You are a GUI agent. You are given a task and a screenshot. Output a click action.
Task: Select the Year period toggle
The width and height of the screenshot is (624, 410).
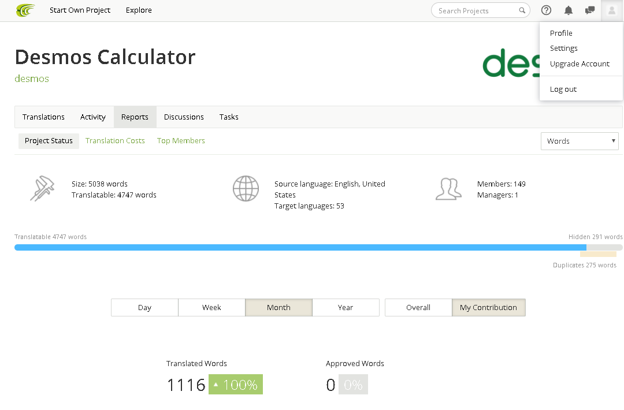(346, 307)
